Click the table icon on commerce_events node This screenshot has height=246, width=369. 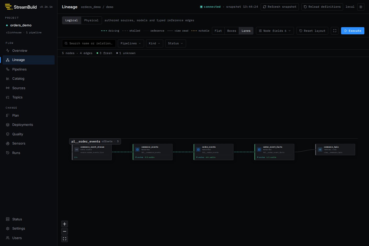coord(137,150)
